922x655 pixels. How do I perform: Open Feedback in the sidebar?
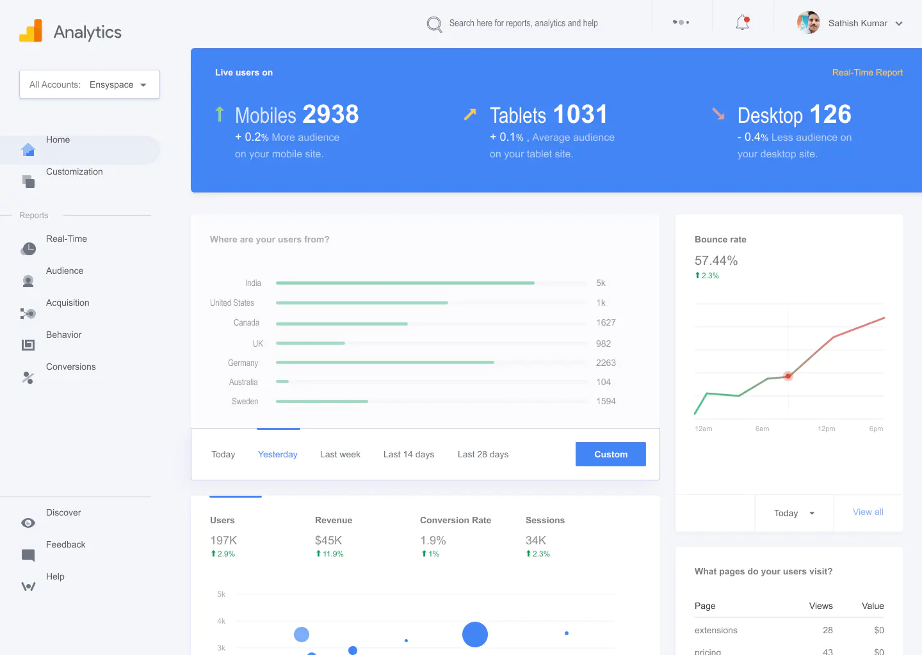pyautogui.click(x=66, y=544)
